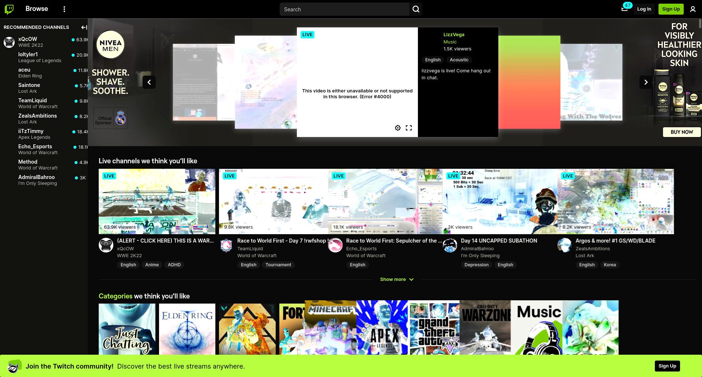Open Elden Ring category

[x=187, y=329]
